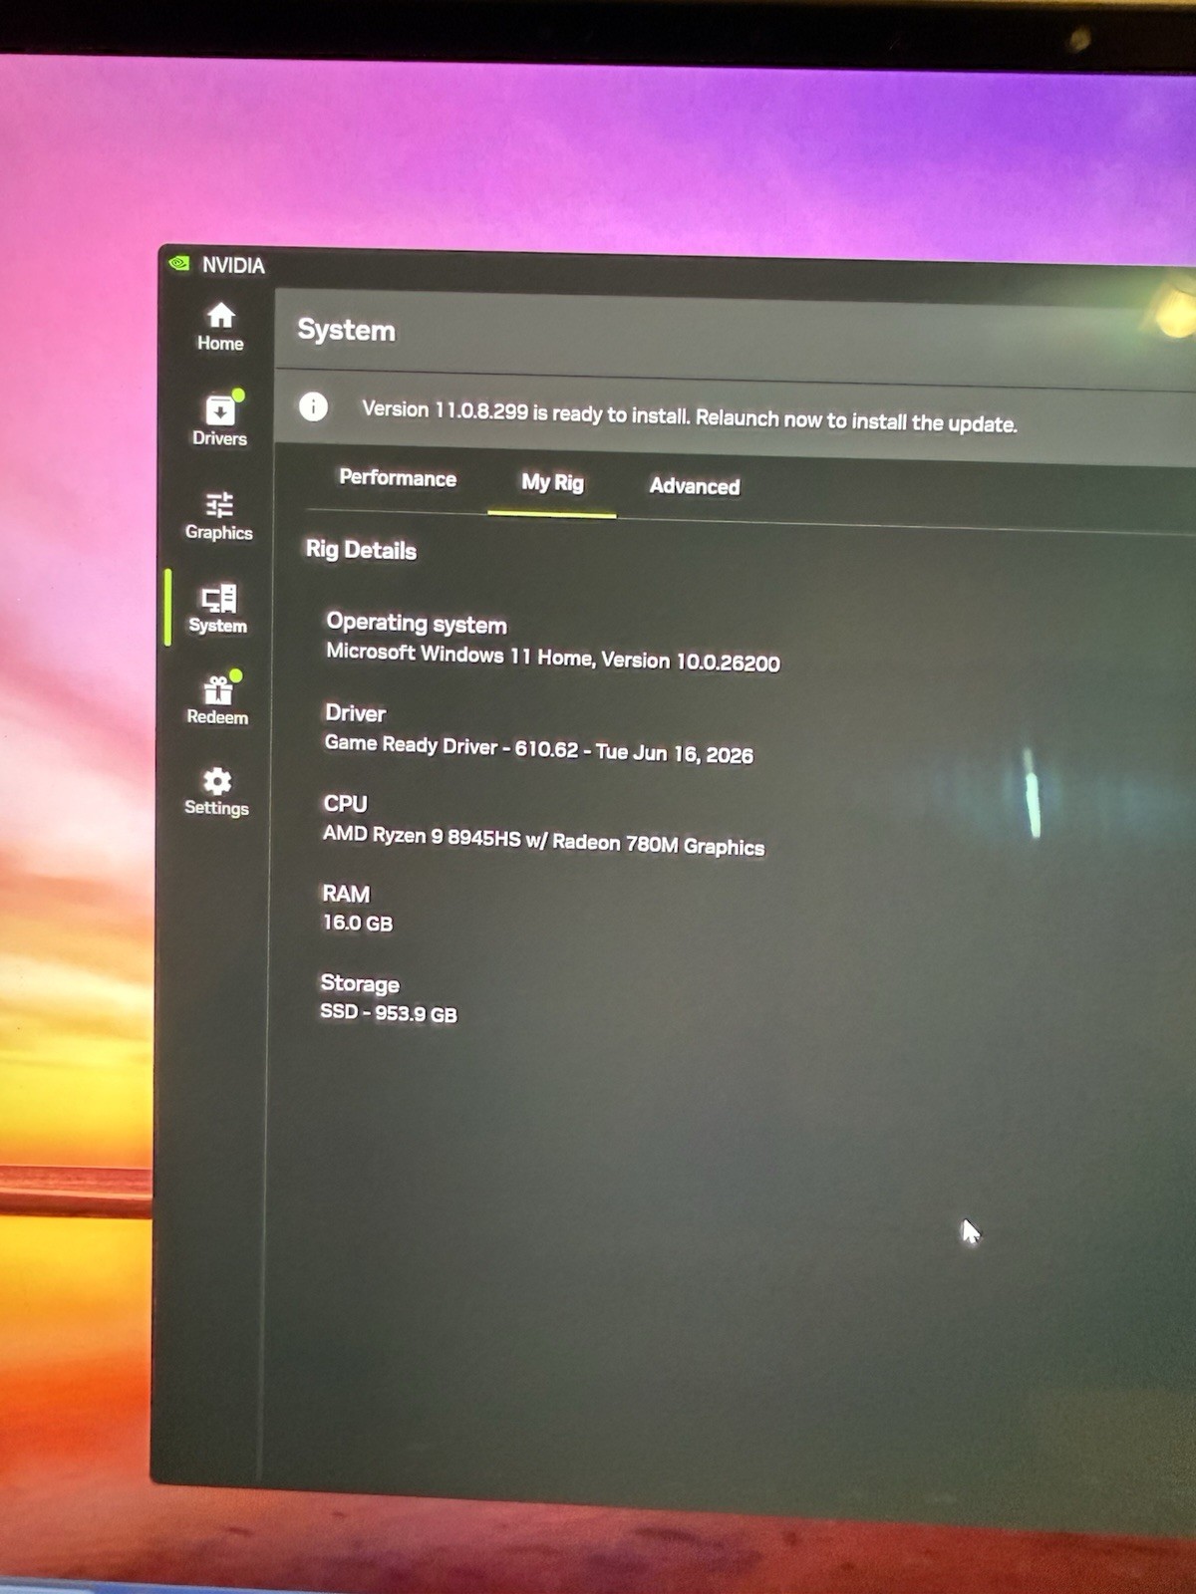The image size is (1196, 1594).
Task: Select the System sidebar item
Action: click(x=218, y=609)
